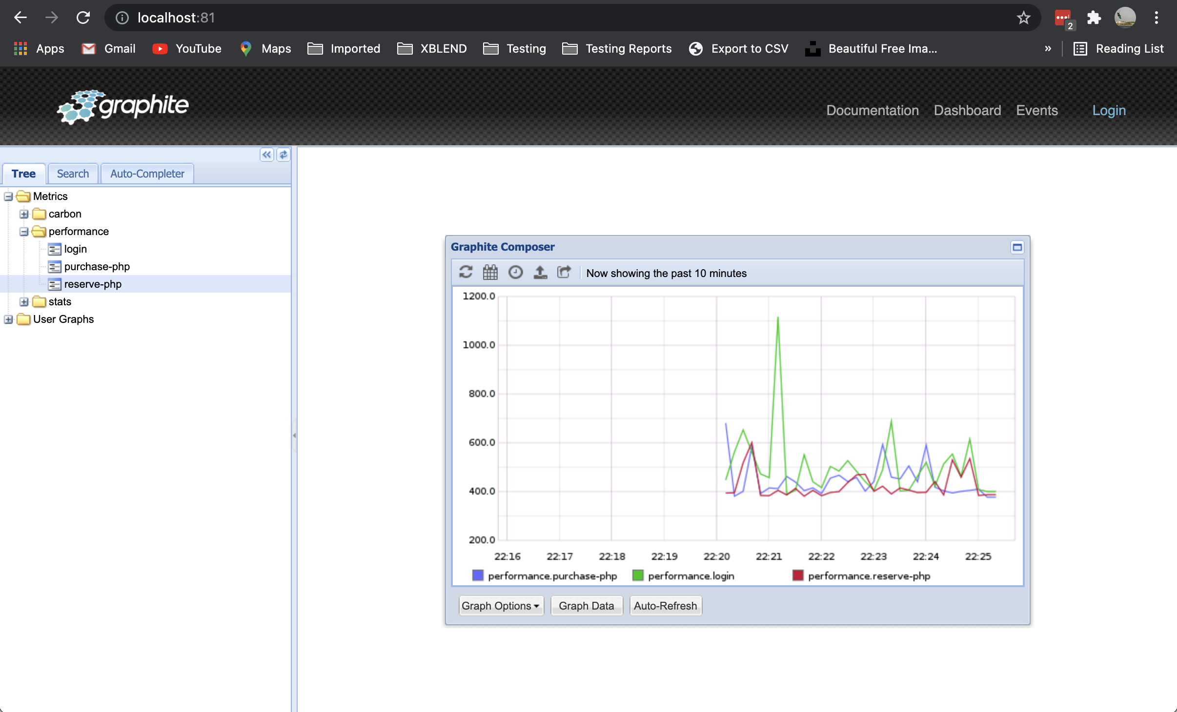This screenshot has width=1177, height=712.
Task: Open the Dashboard link
Action: 967,110
